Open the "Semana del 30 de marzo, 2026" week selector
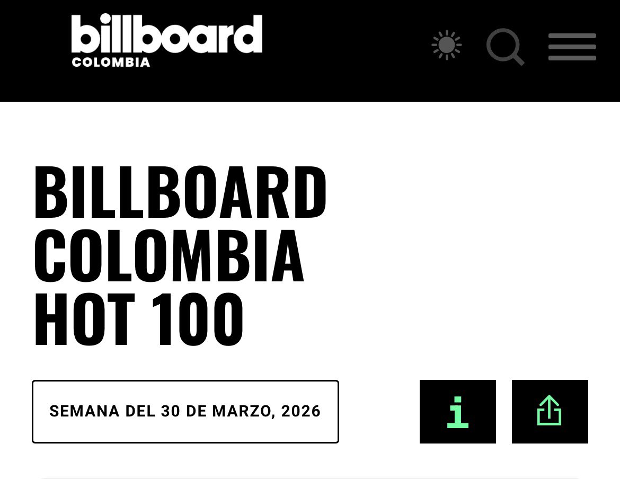 (x=185, y=412)
